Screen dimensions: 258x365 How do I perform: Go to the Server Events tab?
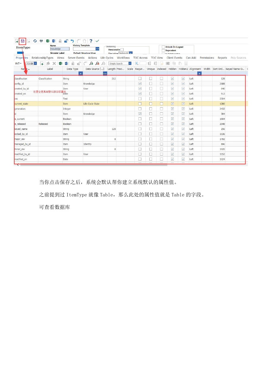click(x=76, y=58)
